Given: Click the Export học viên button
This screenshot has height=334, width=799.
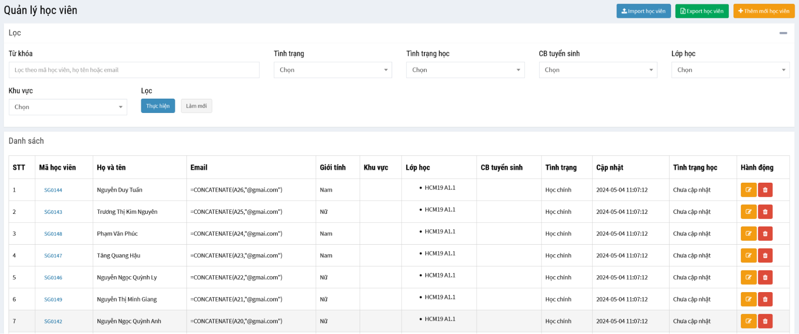Looking at the screenshot, I should coord(701,11).
